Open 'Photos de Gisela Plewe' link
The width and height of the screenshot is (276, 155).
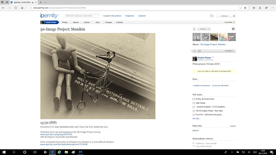click(205, 99)
